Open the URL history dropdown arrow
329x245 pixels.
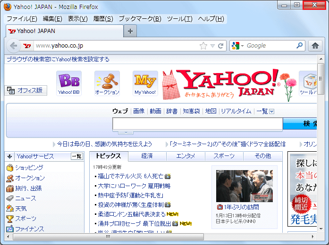click(x=212, y=46)
